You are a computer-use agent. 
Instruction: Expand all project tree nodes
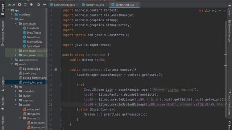25,5
